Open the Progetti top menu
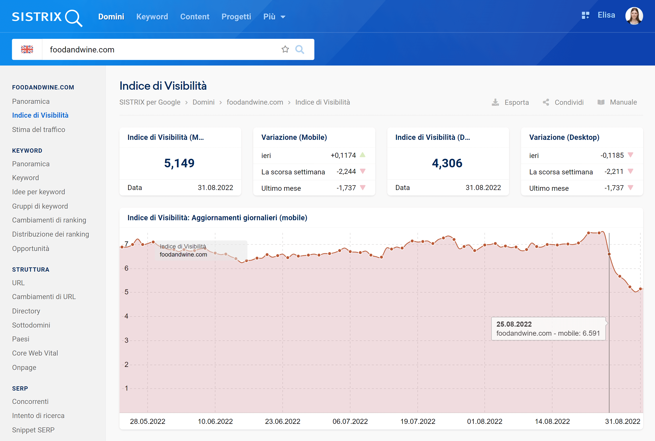 (236, 17)
